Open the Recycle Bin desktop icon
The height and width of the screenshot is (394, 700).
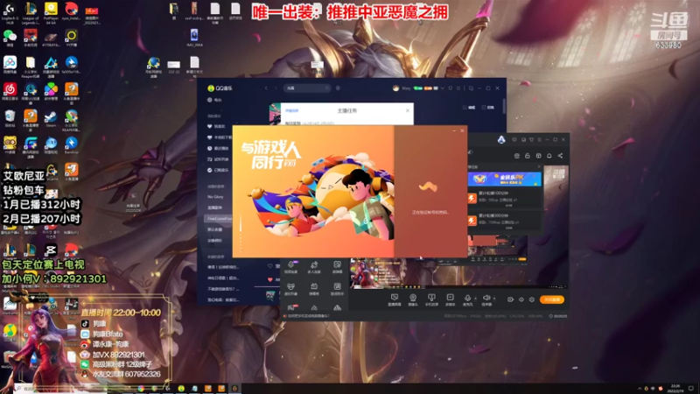(x=10, y=119)
